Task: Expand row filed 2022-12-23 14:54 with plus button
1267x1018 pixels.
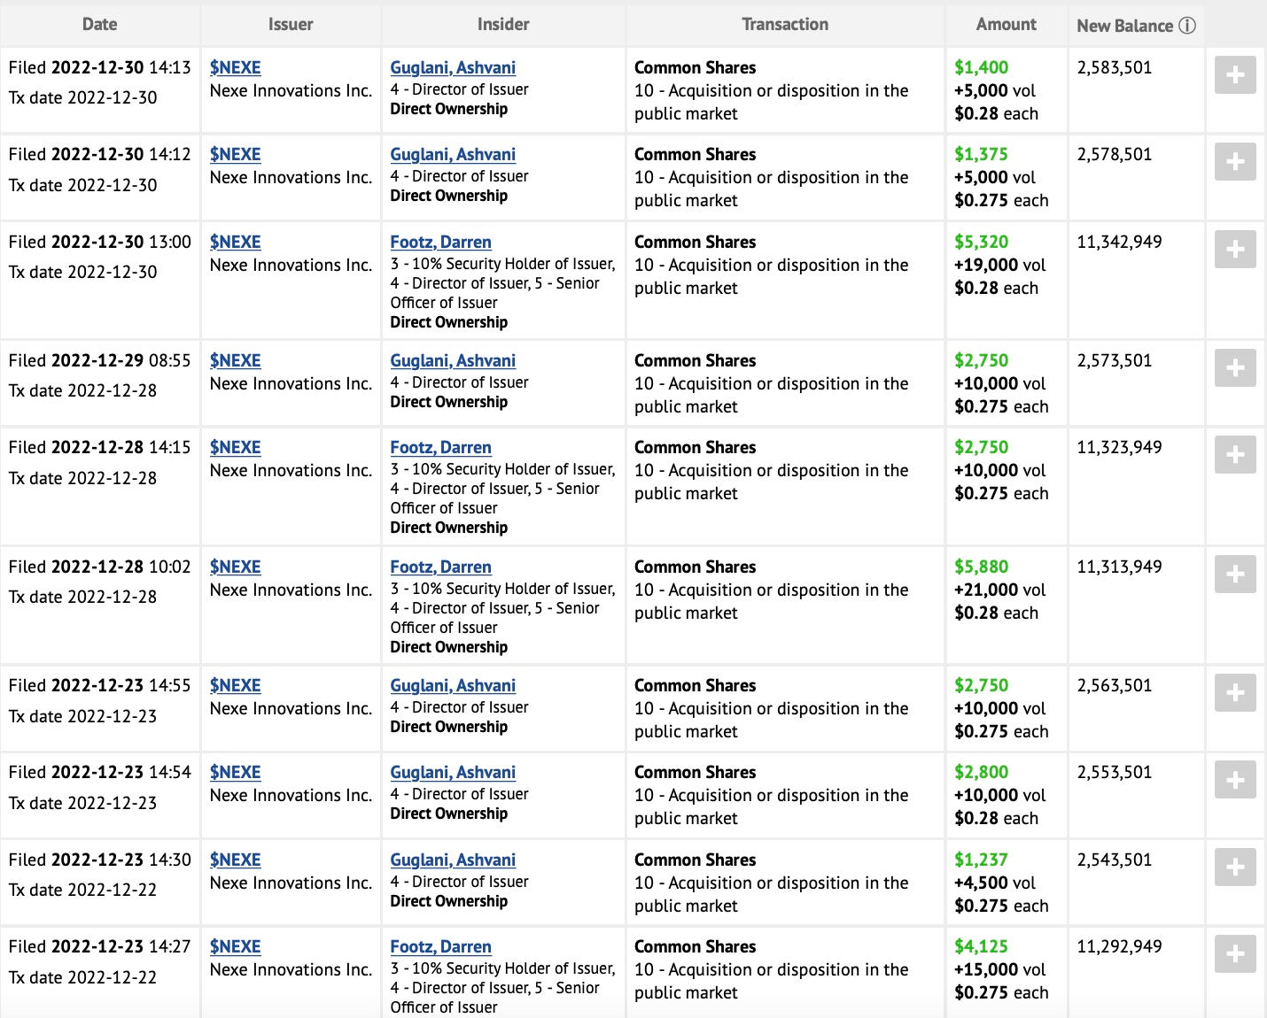Action: tap(1235, 780)
